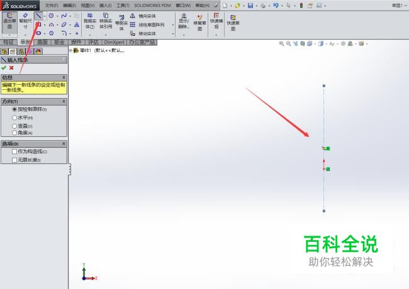
Task: Switch to the 曲面 Surfaces tab
Action: [43, 42]
